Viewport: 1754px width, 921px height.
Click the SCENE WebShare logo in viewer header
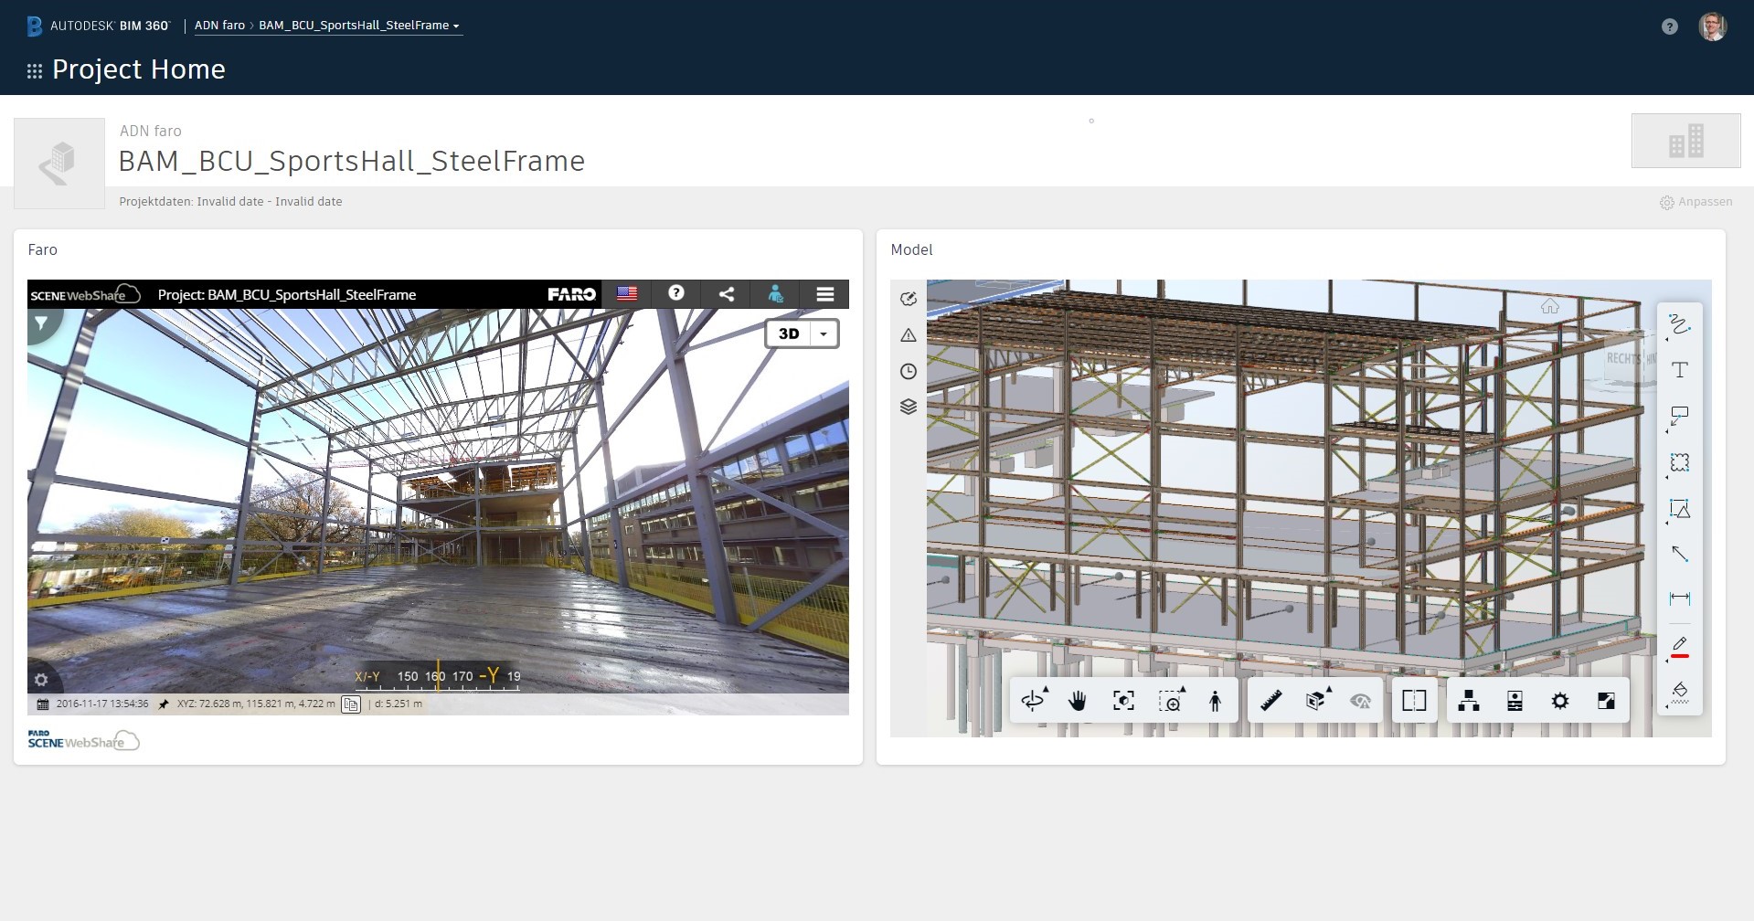pyautogui.click(x=84, y=294)
